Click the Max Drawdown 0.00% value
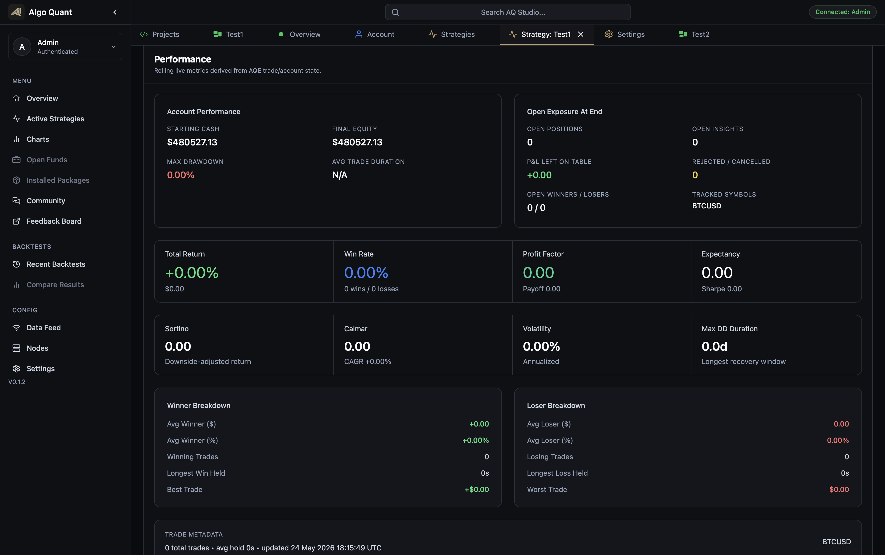This screenshot has width=885, height=555. [x=181, y=175]
